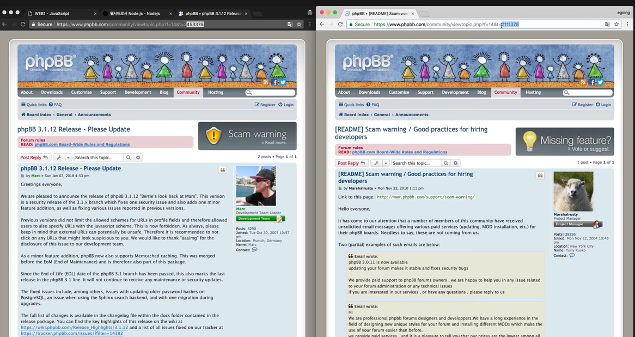Switch to WEB1 - JavaScript tab

tap(61, 14)
